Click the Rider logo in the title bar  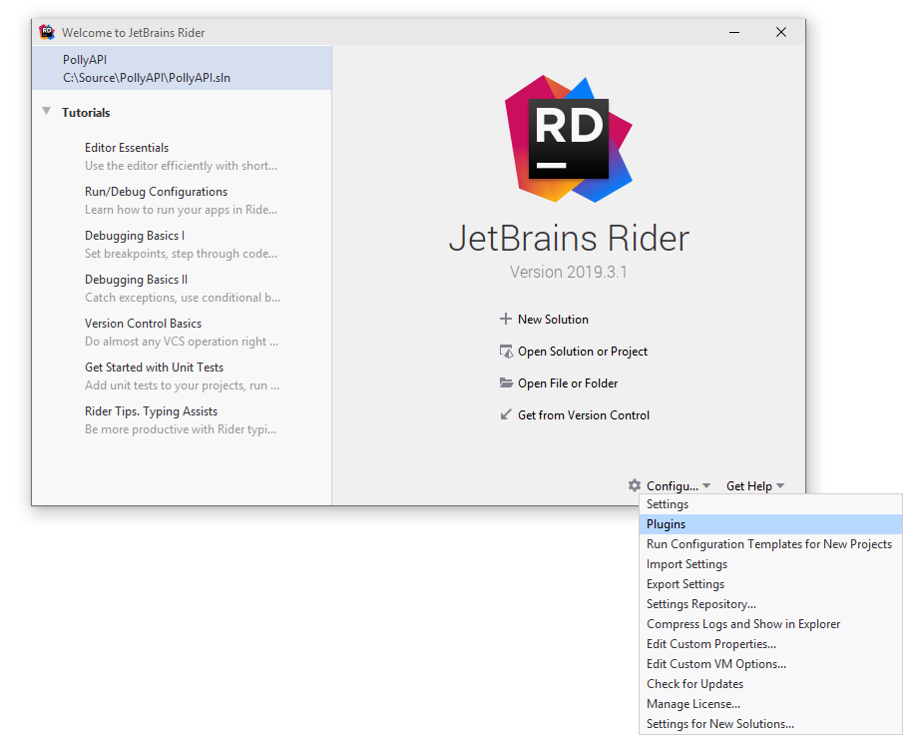click(47, 32)
